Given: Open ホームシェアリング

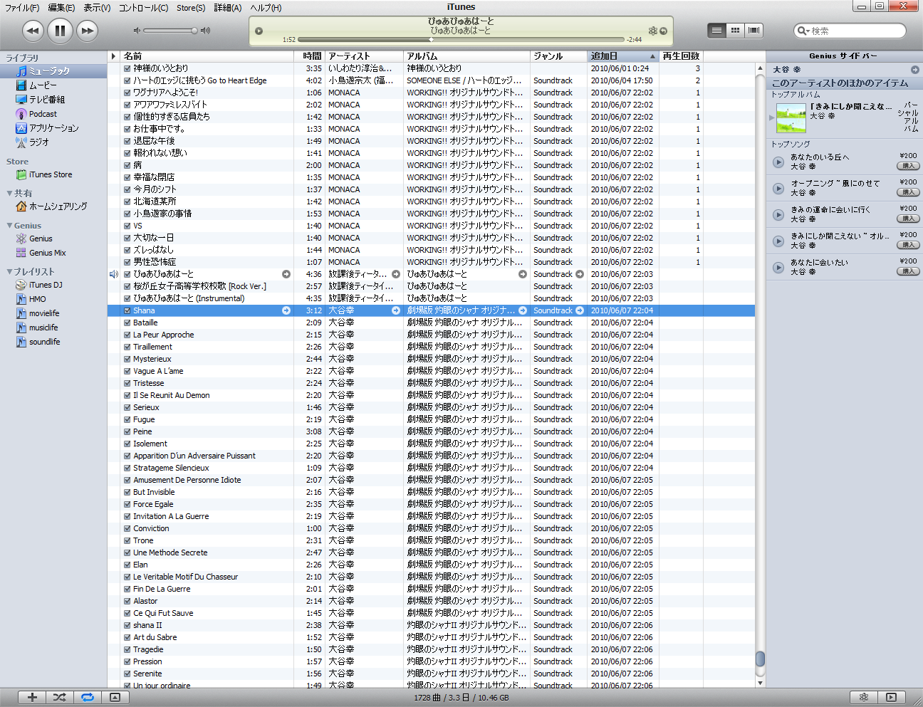Looking at the screenshot, I should tap(51, 206).
